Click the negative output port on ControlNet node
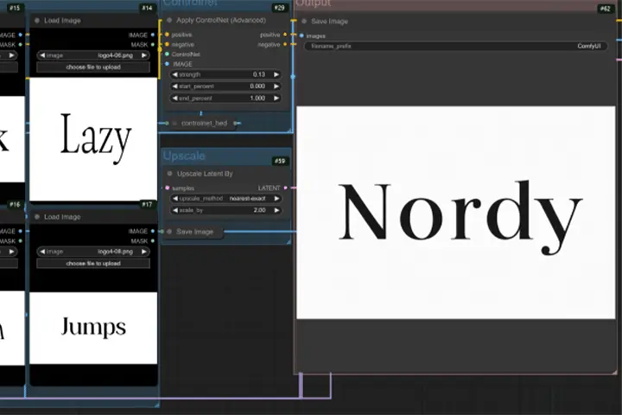Viewport: 622px width, 415px height. [x=285, y=44]
